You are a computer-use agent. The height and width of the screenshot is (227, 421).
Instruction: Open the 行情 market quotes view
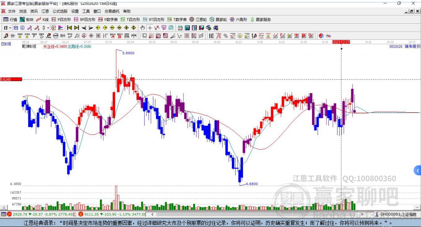click(10, 20)
